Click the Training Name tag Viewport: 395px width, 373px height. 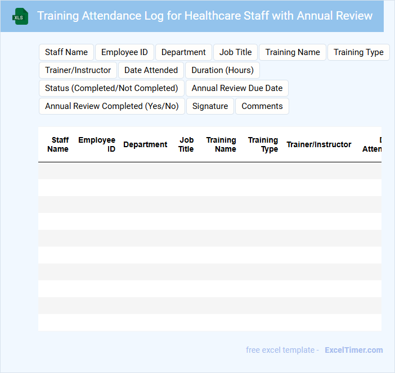tap(293, 52)
